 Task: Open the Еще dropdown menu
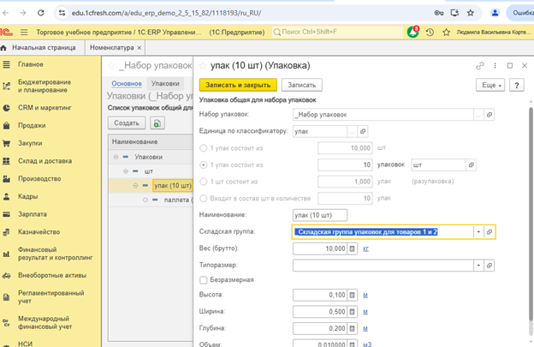point(490,85)
